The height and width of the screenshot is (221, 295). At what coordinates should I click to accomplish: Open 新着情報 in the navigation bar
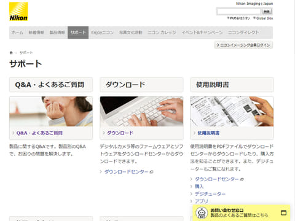pos(36,33)
